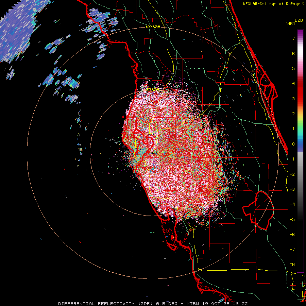Click the 3 dB scale value
Image resolution: width=306 pixels, height=306 pixels.
point(293,99)
